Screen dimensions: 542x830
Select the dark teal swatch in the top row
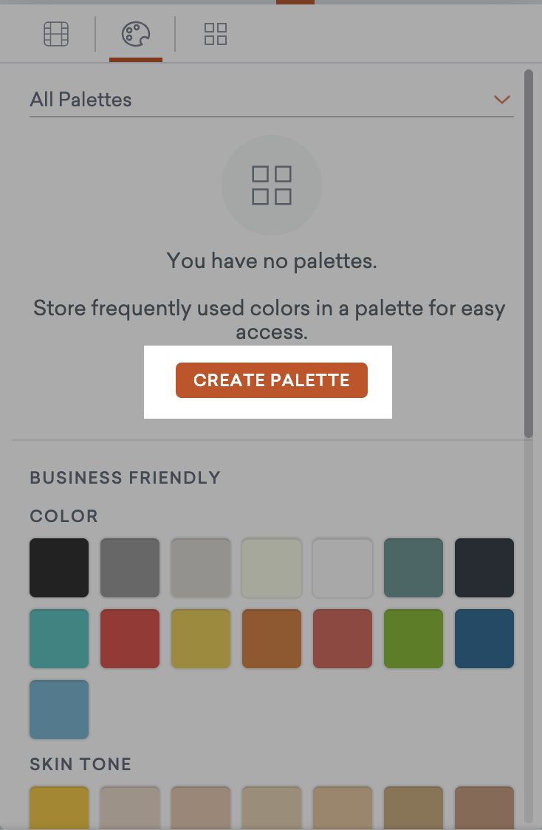(x=413, y=567)
